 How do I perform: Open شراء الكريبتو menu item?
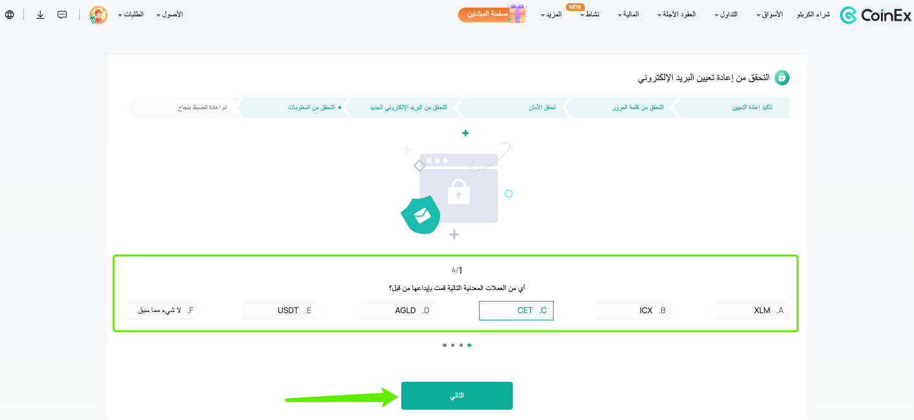point(813,14)
